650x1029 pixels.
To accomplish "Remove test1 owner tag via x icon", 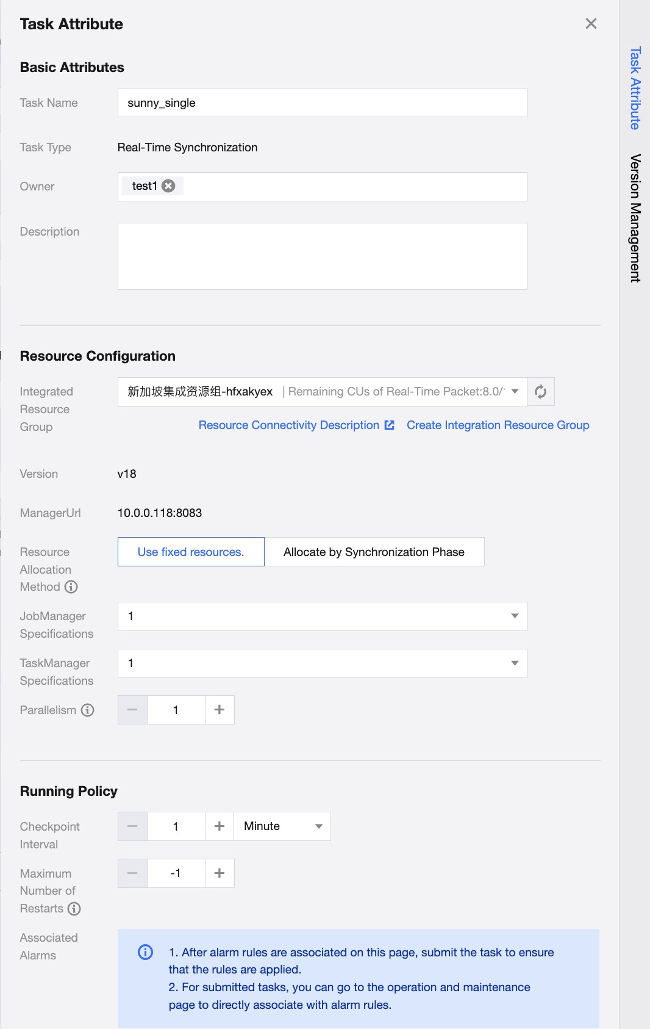I will [169, 186].
